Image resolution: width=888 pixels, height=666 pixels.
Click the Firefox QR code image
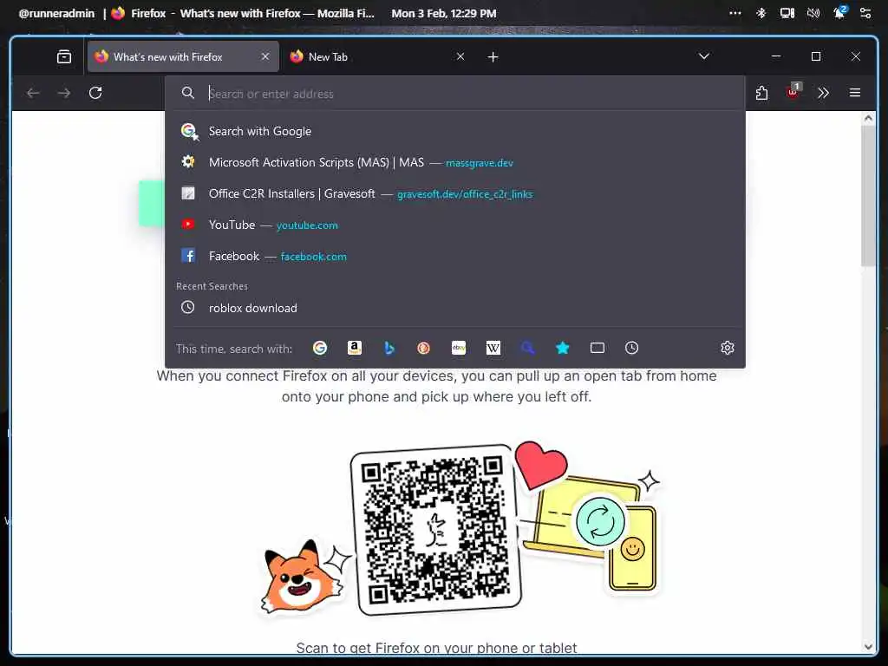coord(435,530)
